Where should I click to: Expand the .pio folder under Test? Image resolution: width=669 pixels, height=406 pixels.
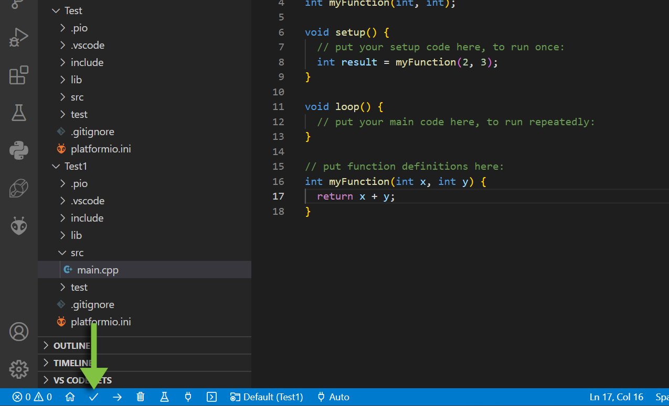point(144,28)
